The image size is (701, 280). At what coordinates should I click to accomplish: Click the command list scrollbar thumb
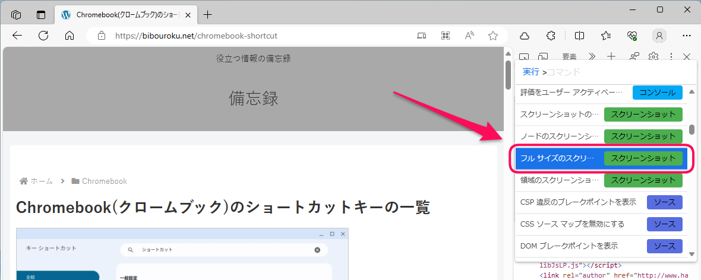[691, 129]
